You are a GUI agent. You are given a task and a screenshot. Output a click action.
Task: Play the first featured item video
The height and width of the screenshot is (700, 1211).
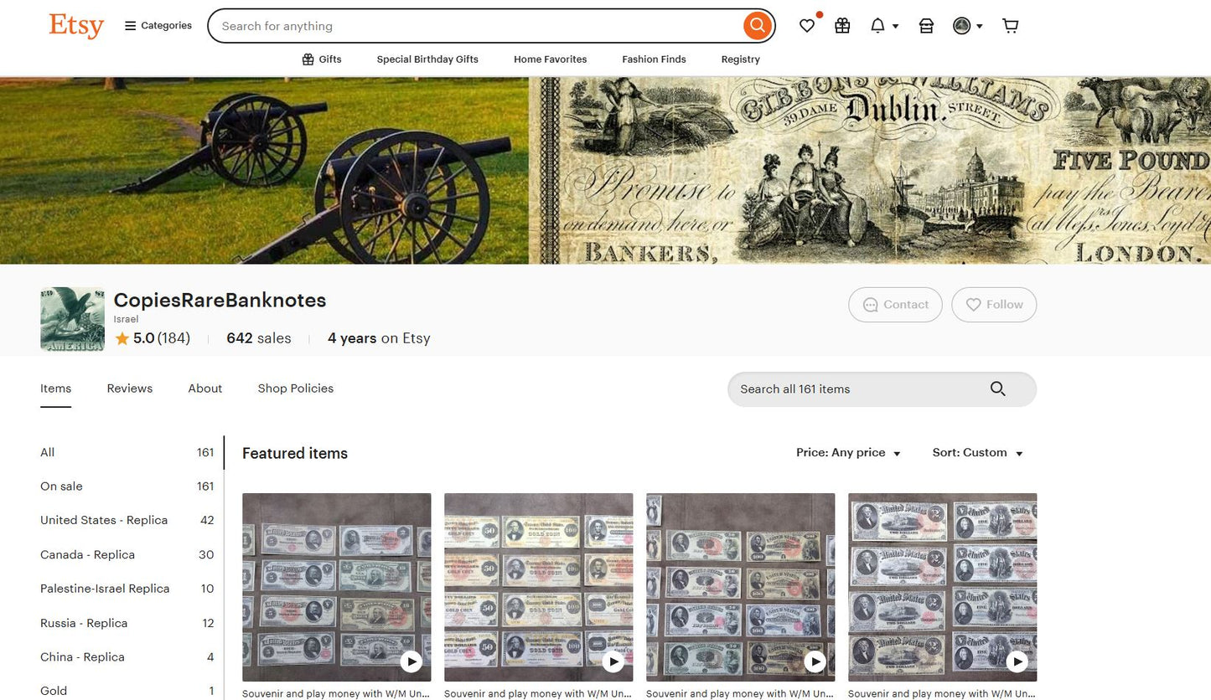(411, 661)
